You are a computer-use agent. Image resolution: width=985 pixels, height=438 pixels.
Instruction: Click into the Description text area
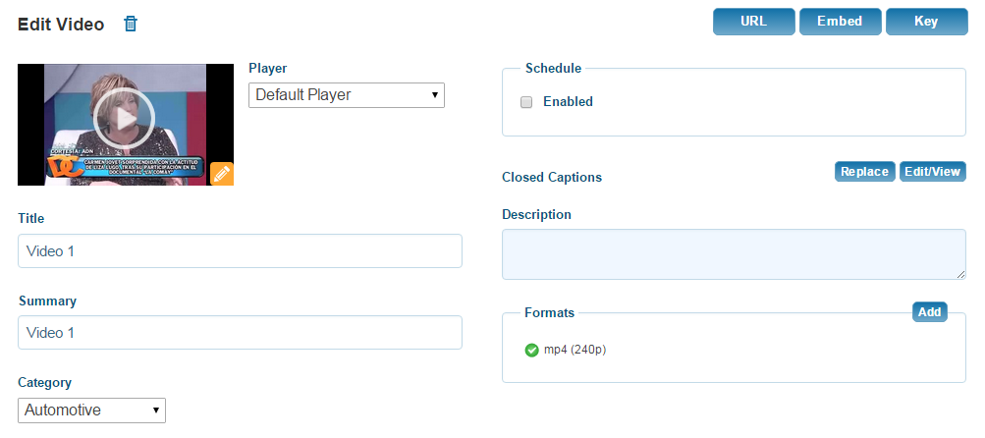click(734, 254)
